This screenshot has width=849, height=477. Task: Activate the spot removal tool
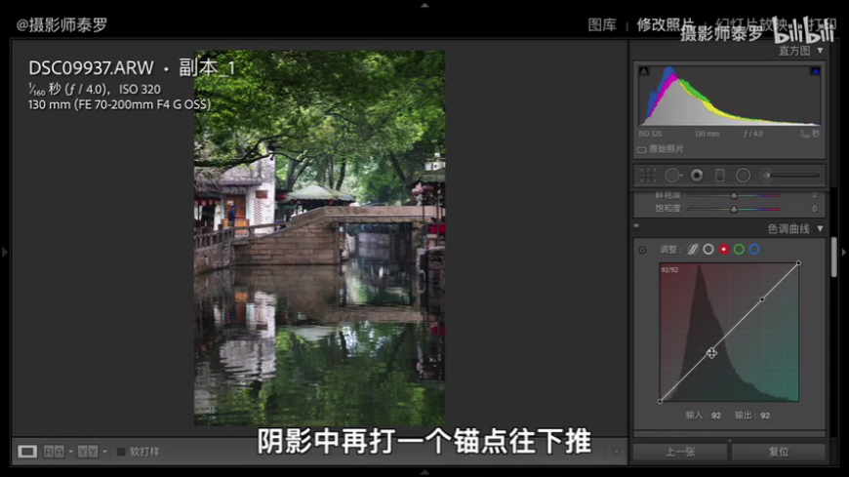coord(673,175)
